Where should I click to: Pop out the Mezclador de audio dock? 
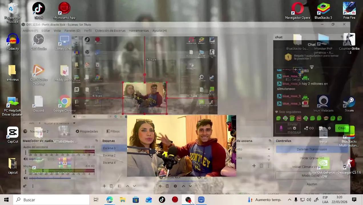[x=96, y=141]
